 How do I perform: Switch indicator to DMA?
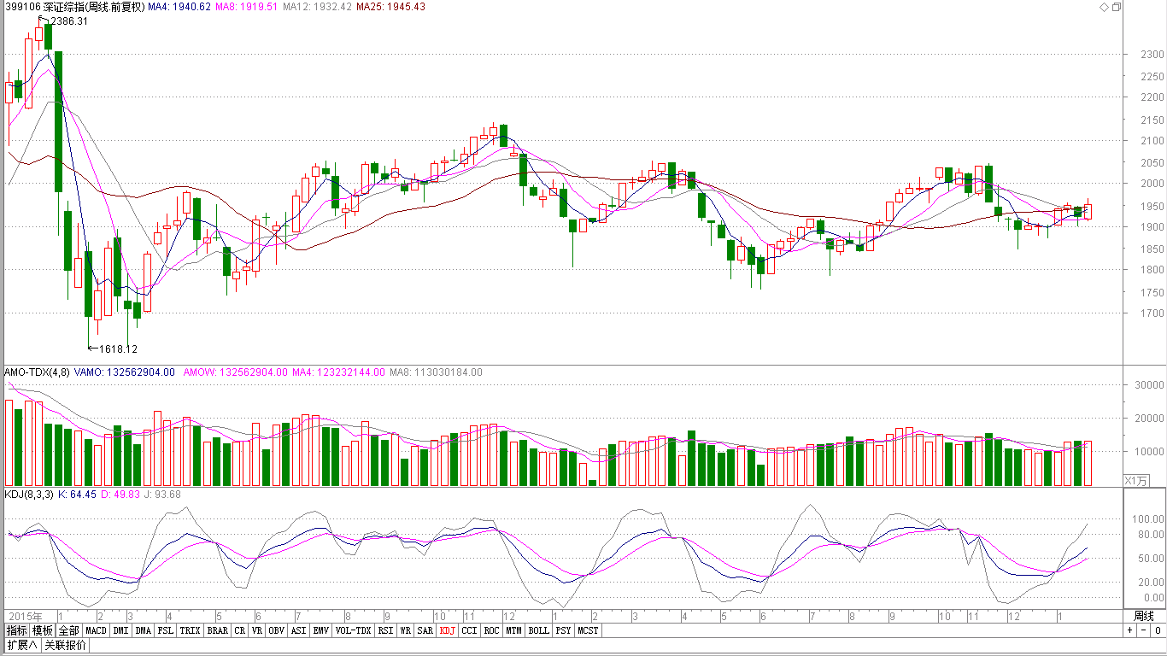[x=144, y=630]
